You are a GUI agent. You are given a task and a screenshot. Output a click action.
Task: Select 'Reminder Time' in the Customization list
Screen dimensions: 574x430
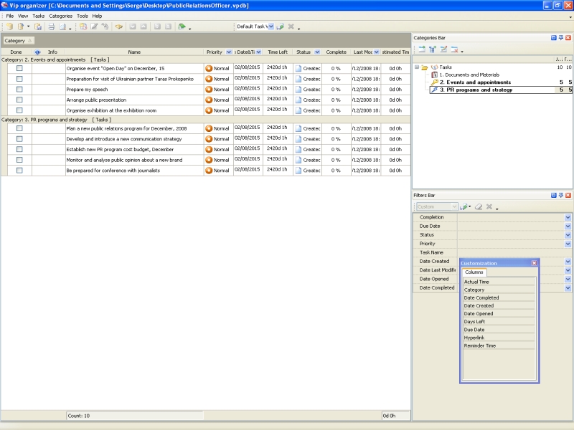coord(480,345)
